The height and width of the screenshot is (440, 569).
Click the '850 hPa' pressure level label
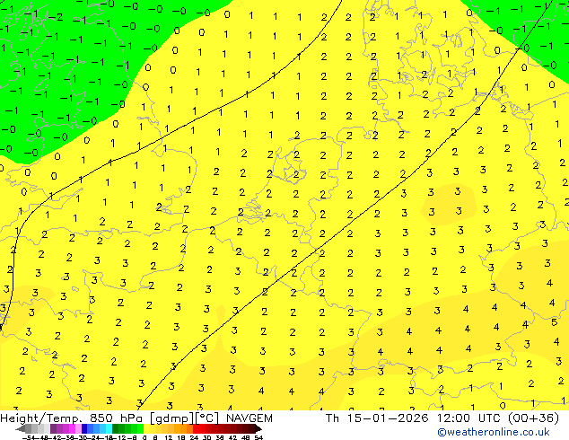118,418
